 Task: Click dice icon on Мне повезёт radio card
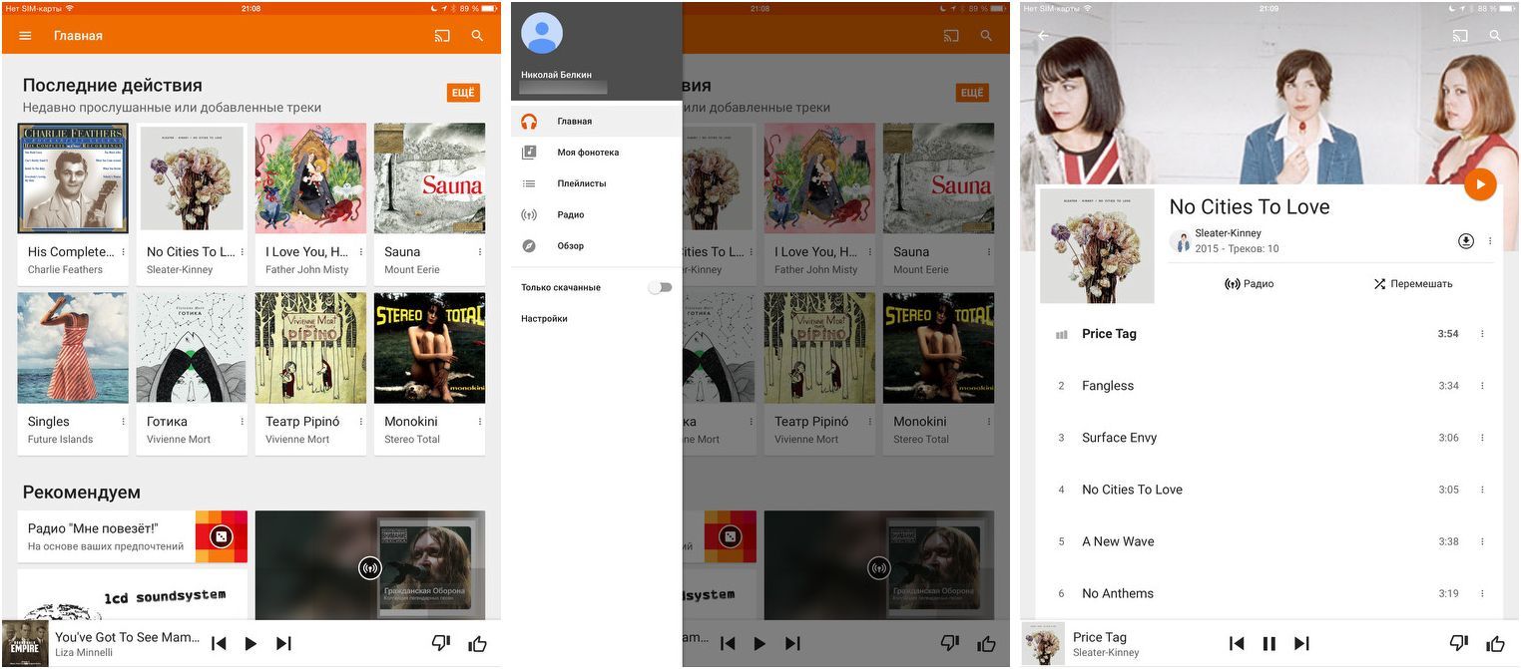click(221, 537)
